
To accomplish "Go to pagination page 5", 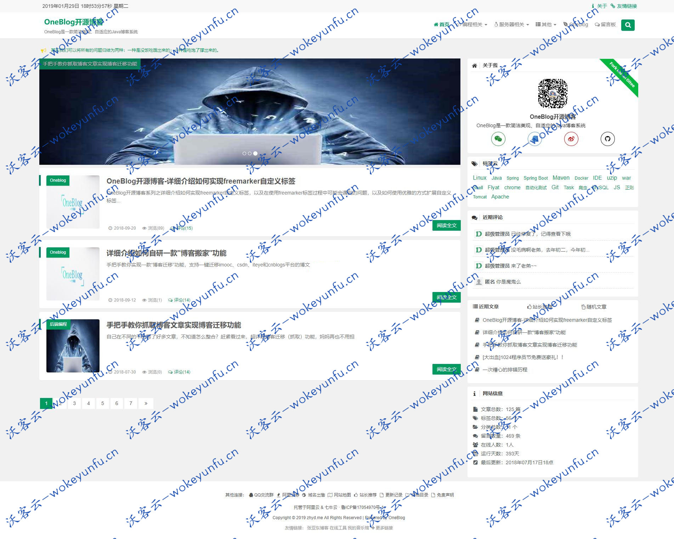I will click(103, 403).
